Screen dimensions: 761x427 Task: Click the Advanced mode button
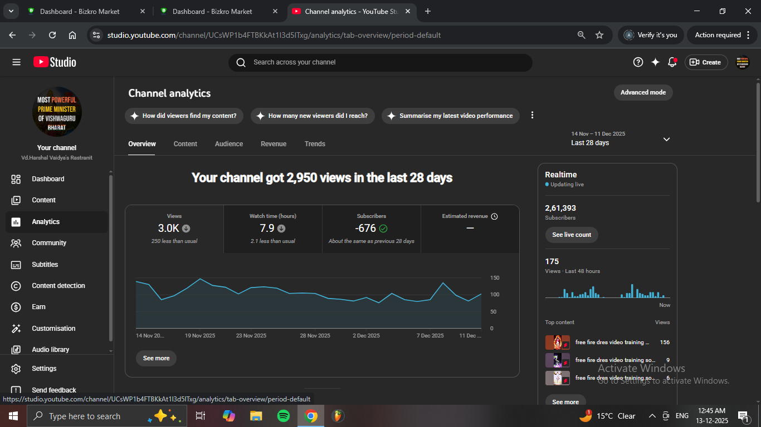coord(643,92)
